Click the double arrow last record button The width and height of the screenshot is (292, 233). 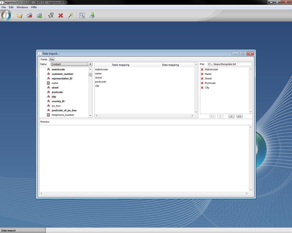239,116
